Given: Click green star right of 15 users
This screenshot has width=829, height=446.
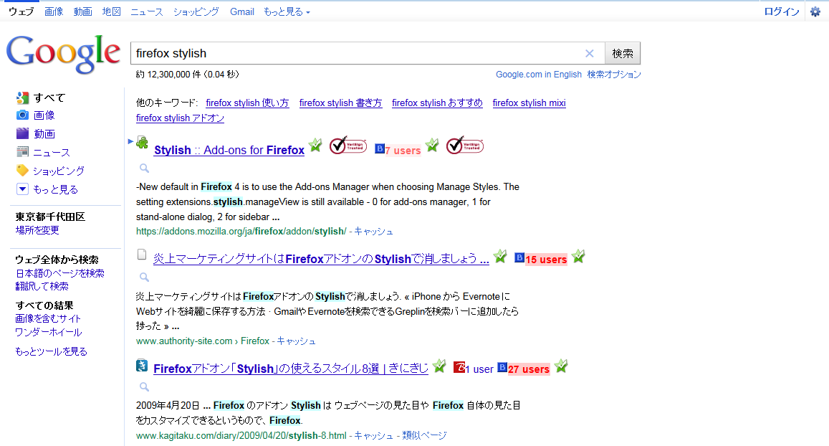Looking at the screenshot, I should (x=578, y=257).
